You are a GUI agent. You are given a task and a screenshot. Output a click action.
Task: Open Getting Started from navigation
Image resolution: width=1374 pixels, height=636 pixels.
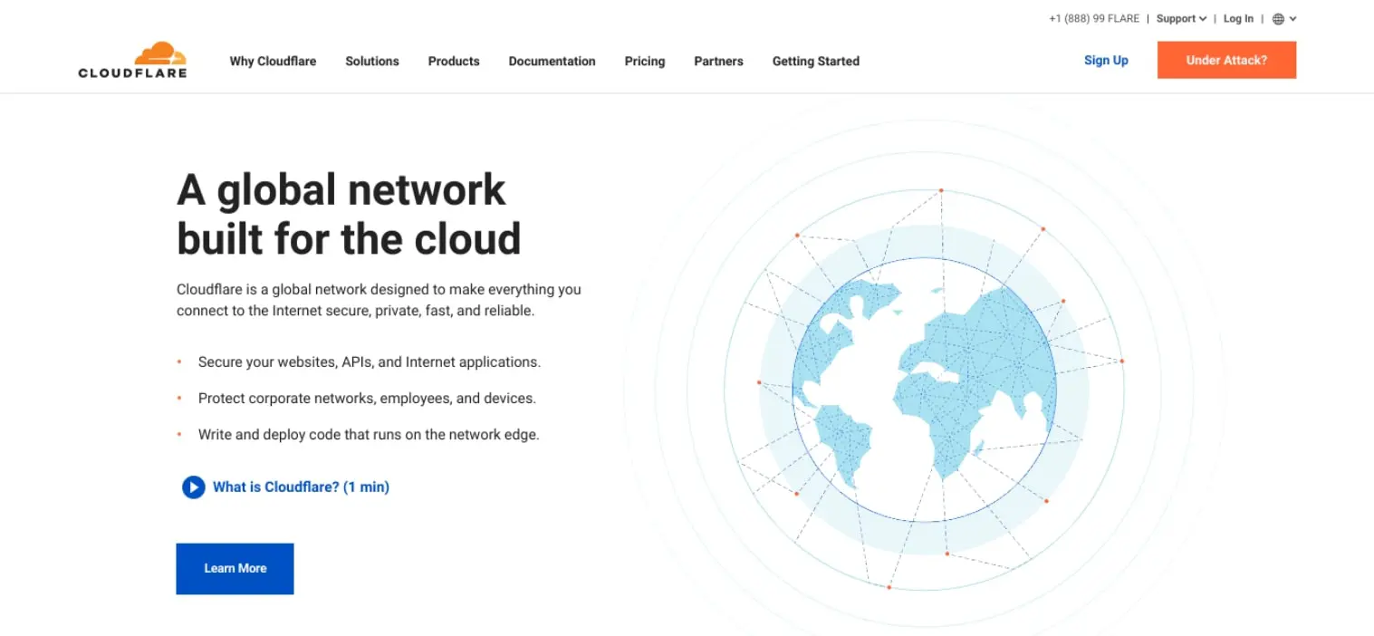coord(815,62)
